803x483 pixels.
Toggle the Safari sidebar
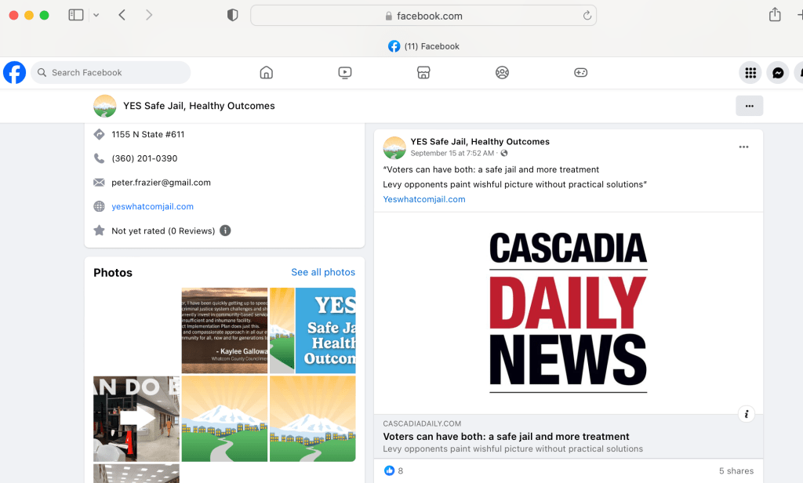[76, 15]
